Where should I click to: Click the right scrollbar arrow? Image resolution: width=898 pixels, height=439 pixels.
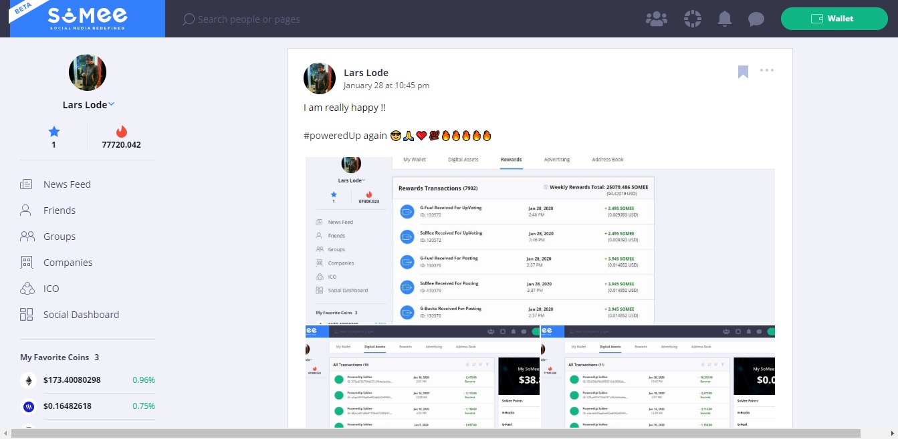click(893, 434)
